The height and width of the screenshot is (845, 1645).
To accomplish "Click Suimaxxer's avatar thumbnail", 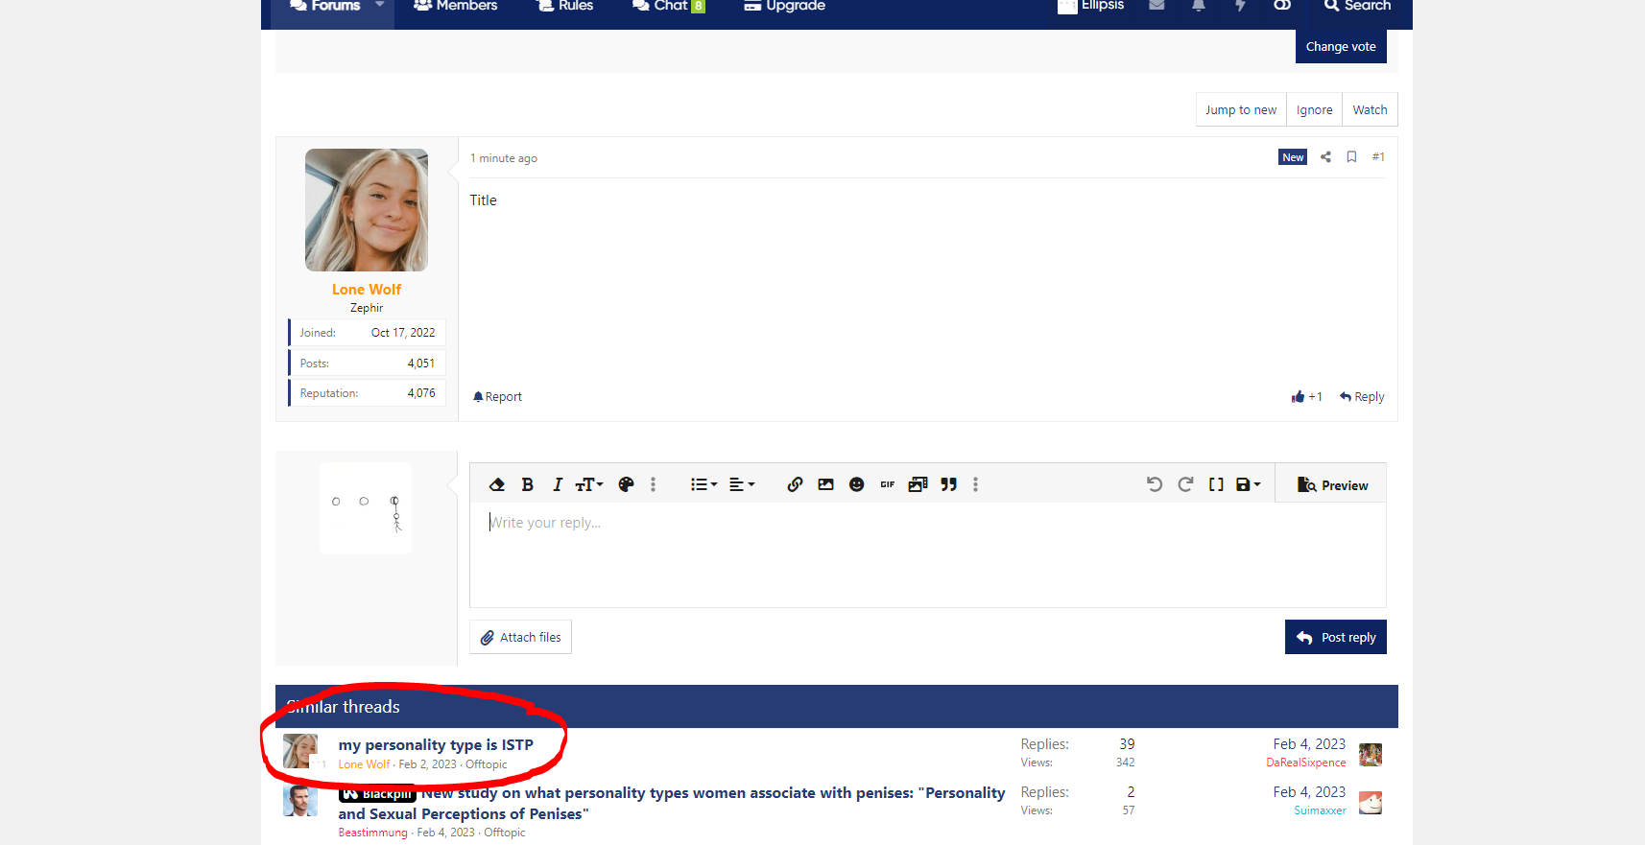I will click(1371, 802).
